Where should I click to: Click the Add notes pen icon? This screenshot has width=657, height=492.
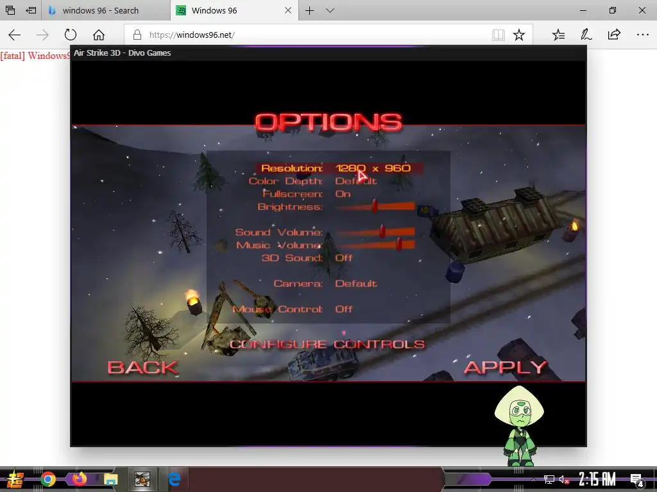586,35
